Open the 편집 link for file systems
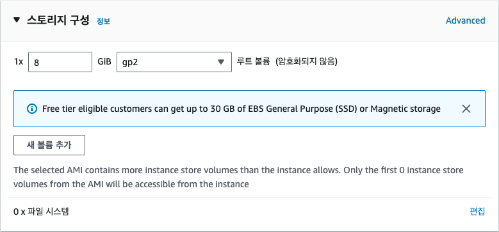Image resolution: width=499 pixels, height=232 pixels. point(477,212)
